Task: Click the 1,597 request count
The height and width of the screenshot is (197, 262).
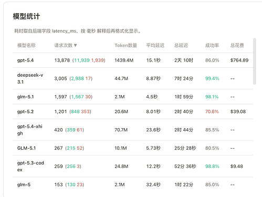Action: (x=60, y=97)
